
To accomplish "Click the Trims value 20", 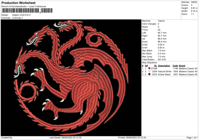I will [159, 30].
